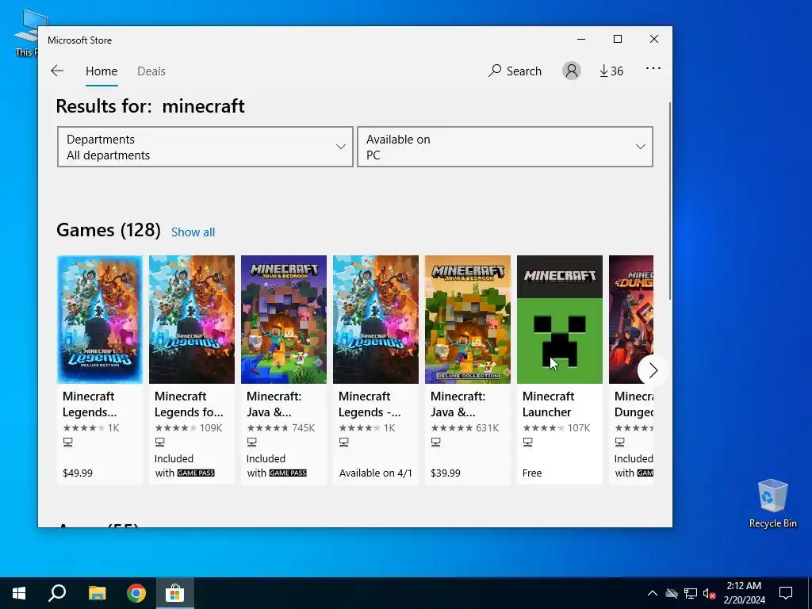
Task: Click Show all games link
Action: tap(193, 232)
